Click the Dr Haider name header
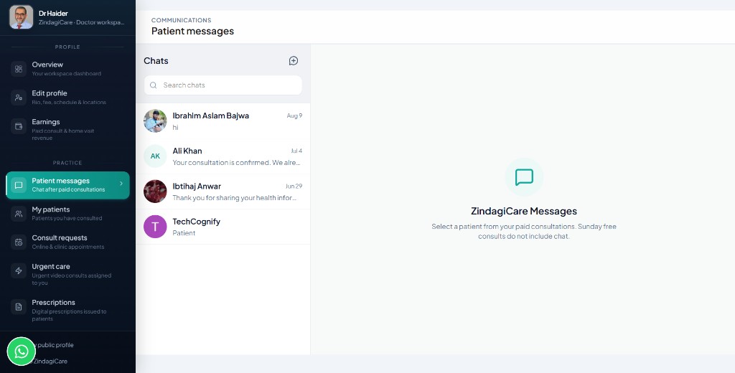Image resolution: width=735 pixels, height=373 pixels. pyautogui.click(x=53, y=14)
